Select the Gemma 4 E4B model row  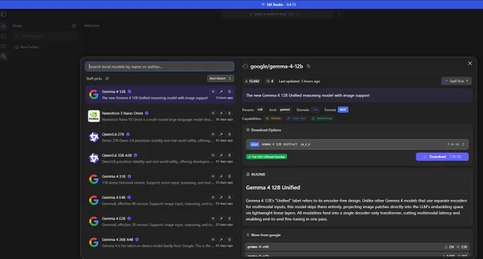161,200
